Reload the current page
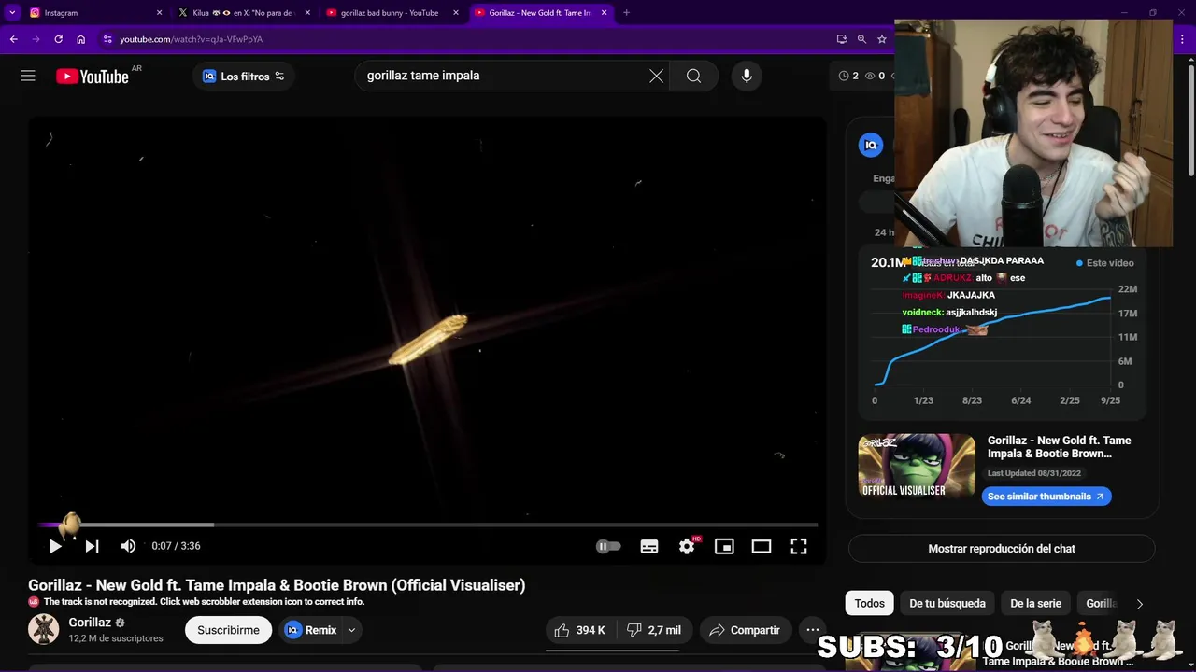The image size is (1196, 672). [58, 39]
